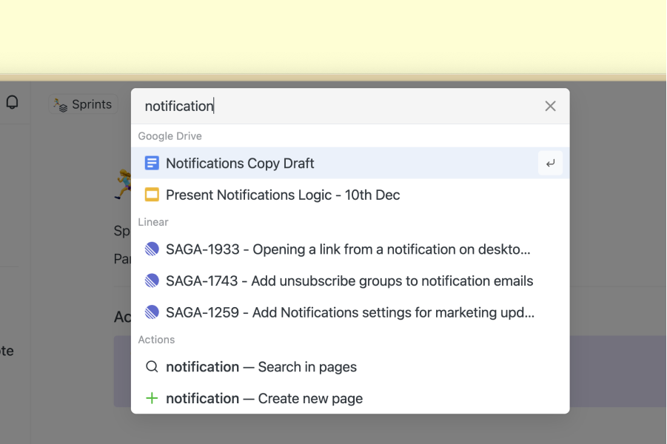This screenshot has height=444, width=667.
Task: Click the green plus icon for creating a page
Action: coord(153,398)
